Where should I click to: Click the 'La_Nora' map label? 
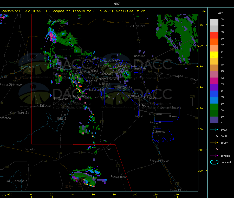click(103, 66)
